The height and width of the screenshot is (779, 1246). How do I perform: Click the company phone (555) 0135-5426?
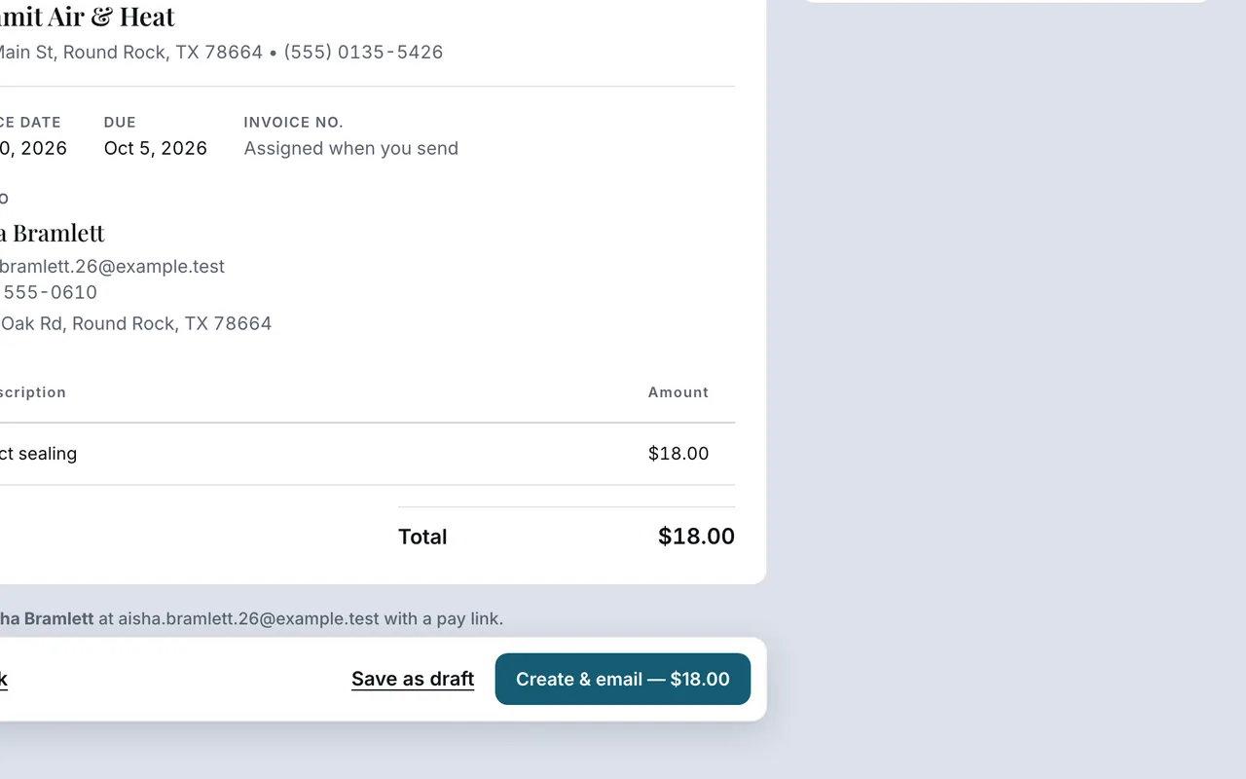(363, 52)
